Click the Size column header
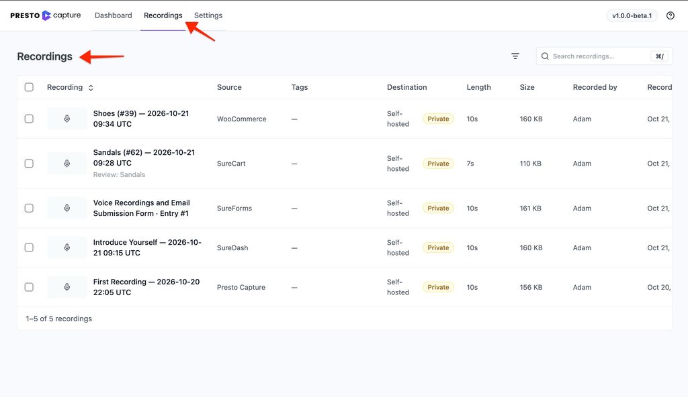The height and width of the screenshot is (397, 688). tap(527, 87)
